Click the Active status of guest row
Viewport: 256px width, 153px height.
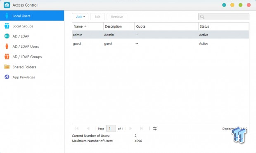pyautogui.click(x=204, y=44)
